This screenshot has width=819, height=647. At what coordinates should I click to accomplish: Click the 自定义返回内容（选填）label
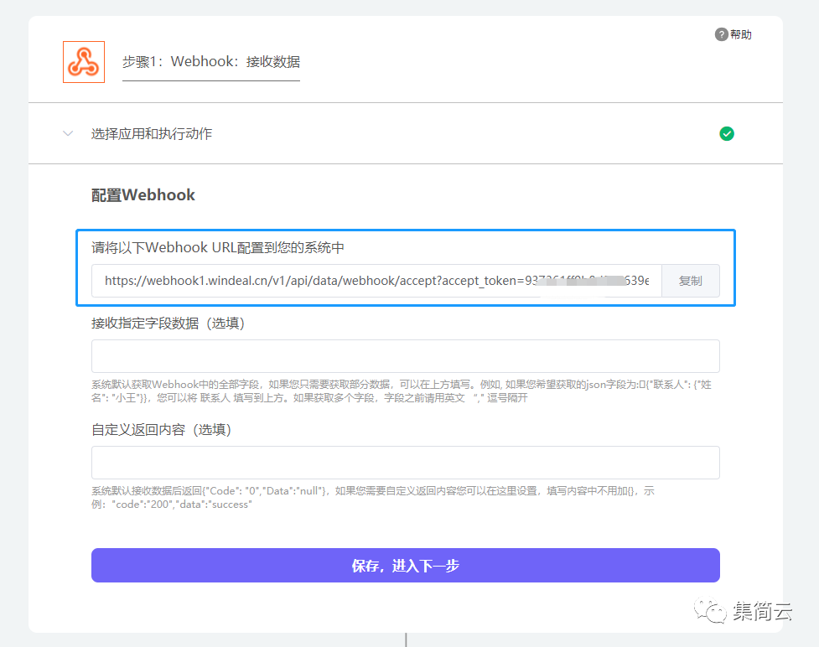click(x=161, y=430)
